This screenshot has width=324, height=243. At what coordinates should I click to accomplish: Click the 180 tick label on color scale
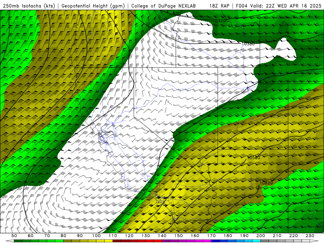(228, 236)
